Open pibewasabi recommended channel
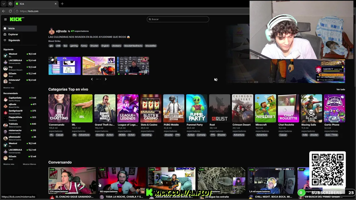Image resolution: width=356 pixels, height=200 pixels. tap(19, 138)
